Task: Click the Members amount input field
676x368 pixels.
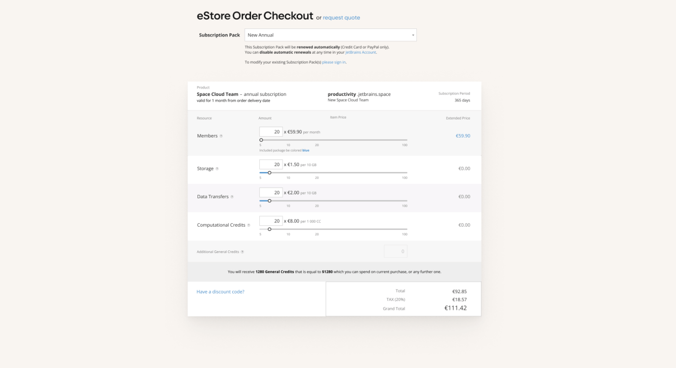Action: point(271,132)
